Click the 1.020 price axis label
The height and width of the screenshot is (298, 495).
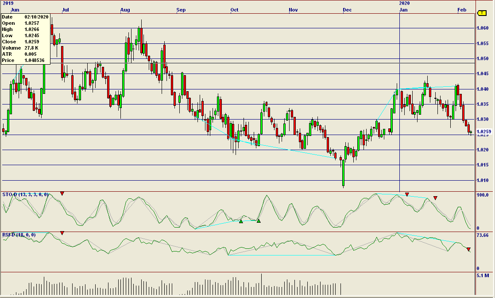(x=483, y=150)
